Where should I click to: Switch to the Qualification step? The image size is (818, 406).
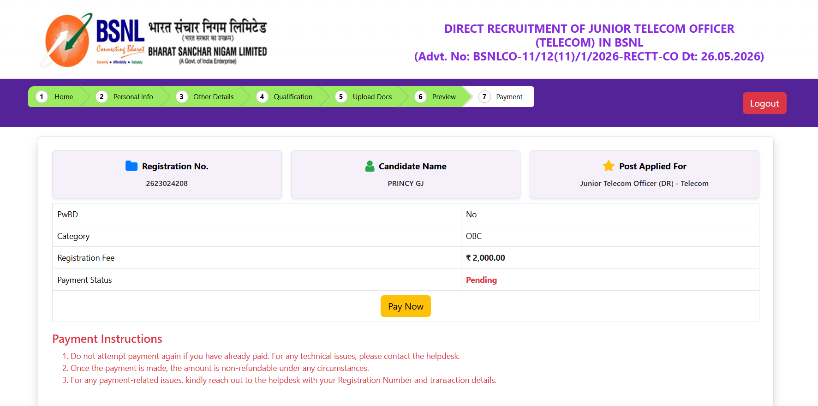click(x=293, y=97)
